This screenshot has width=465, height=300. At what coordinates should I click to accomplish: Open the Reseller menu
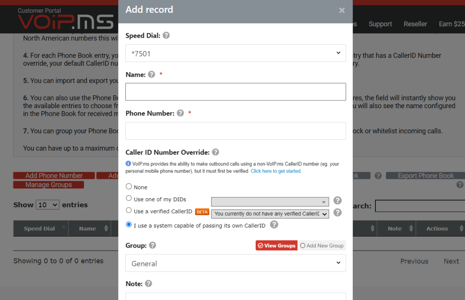415,24
